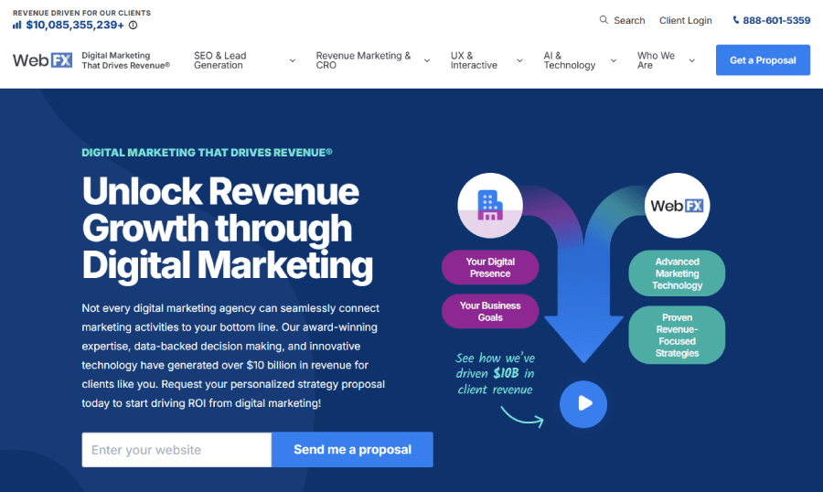This screenshot has height=492, width=823.
Task: Open SEO & Lead Generation menu
Action: [219, 60]
